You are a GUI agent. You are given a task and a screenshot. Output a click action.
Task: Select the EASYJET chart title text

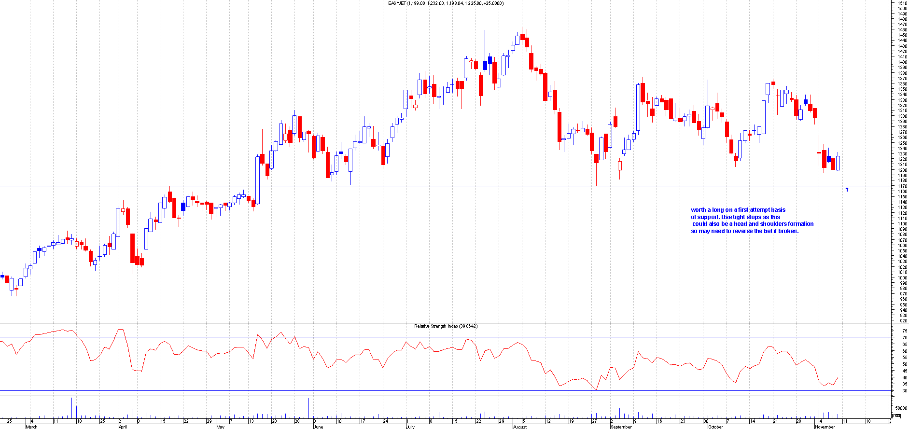[446, 3]
